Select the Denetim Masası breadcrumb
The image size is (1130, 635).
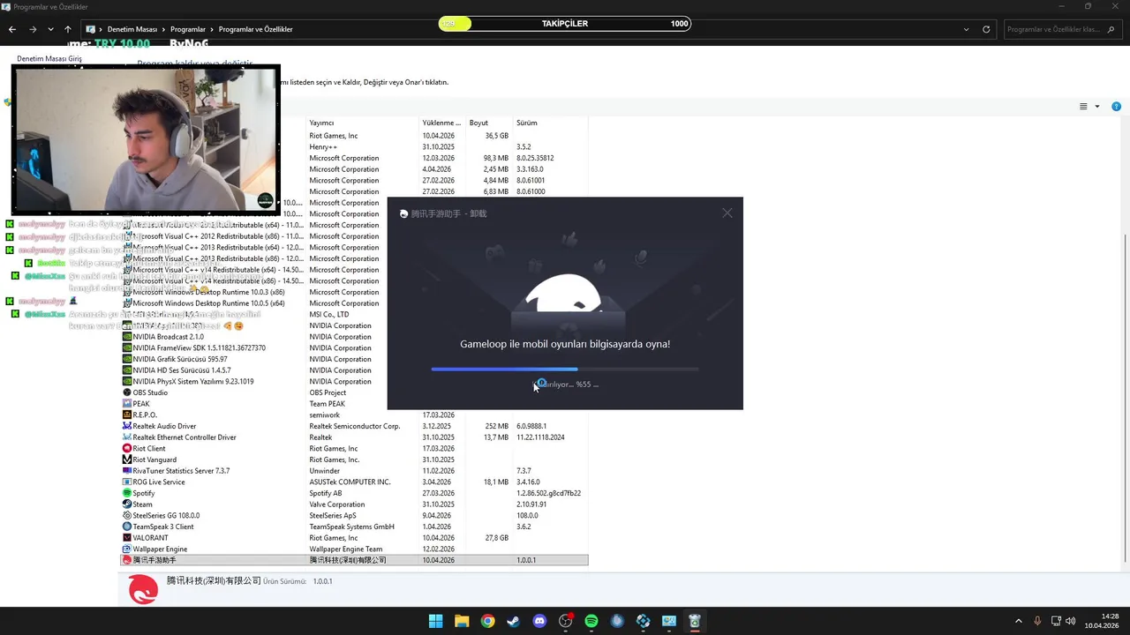pos(132,29)
